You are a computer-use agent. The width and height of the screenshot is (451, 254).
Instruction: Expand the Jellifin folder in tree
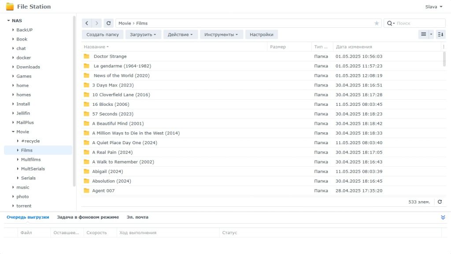[x=13, y=113]
